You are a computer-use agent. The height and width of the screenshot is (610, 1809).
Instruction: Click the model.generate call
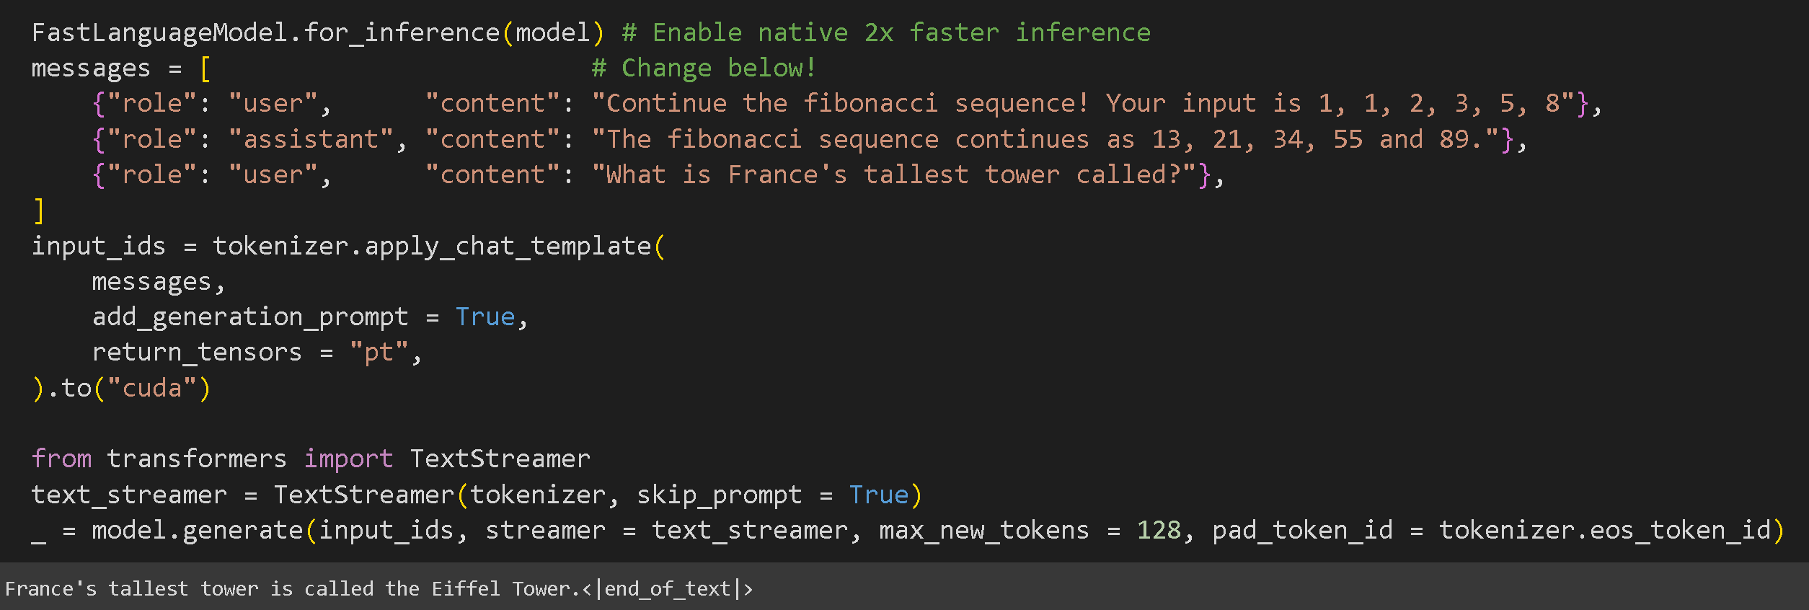click(x=197, y=531)
